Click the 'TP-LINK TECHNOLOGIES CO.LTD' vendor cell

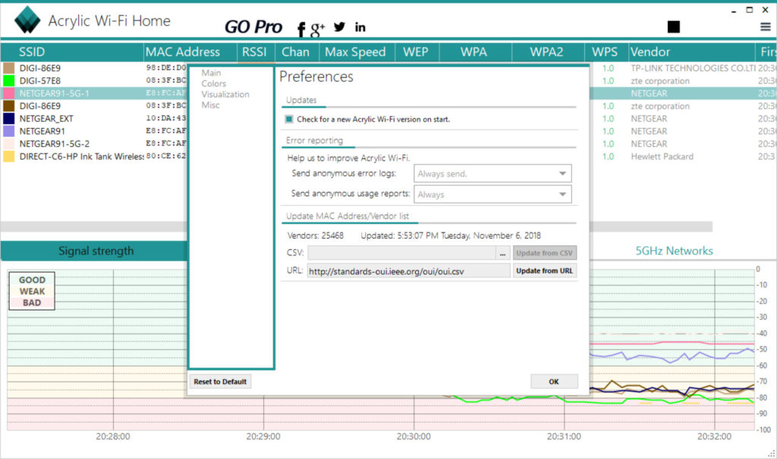tap(693, 67)
